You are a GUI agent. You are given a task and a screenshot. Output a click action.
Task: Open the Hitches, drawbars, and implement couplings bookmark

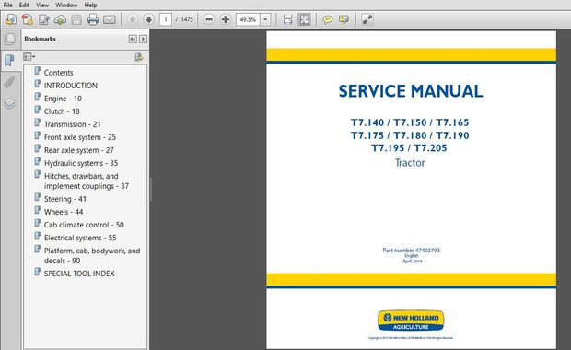click(87, 181)
